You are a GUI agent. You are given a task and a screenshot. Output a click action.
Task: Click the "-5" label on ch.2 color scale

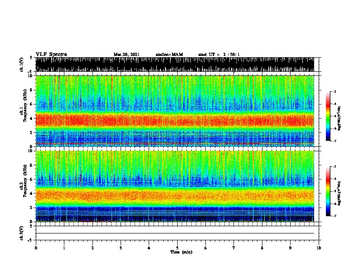[335, 191]
